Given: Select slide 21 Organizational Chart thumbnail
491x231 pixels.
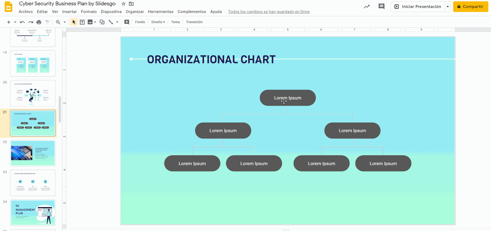Looking at the screenshot, I should point(33,123).
